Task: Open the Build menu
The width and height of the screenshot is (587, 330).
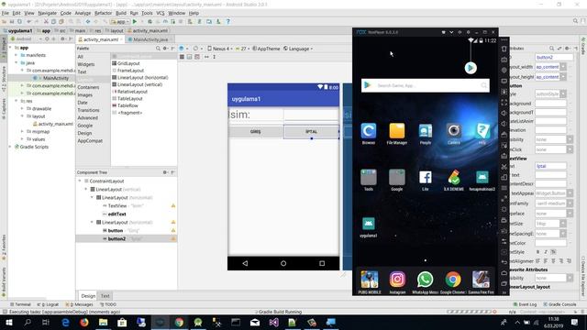Action: pyautogui.click(x=121, y=13)
